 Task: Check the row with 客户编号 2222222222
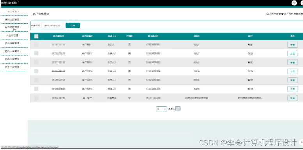click(36, 53)
